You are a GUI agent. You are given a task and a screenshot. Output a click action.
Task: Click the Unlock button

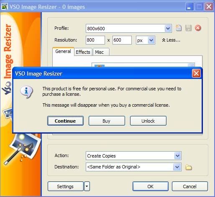coord(148,121)
